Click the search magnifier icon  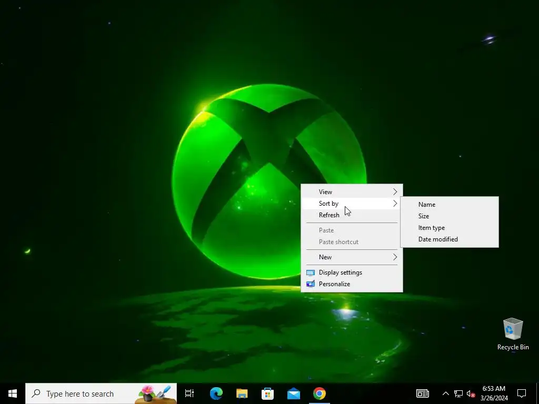36,393
